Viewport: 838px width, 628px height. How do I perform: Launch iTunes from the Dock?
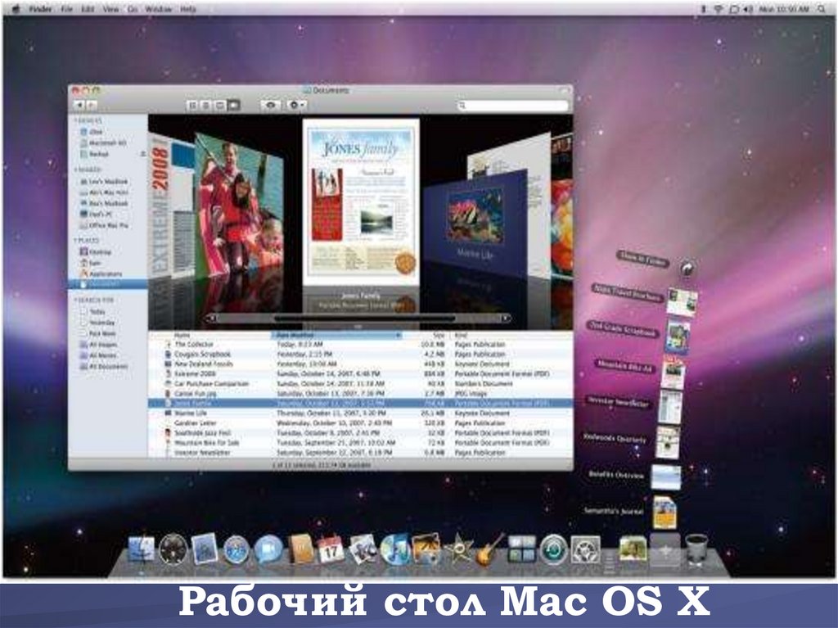(394, 549)
